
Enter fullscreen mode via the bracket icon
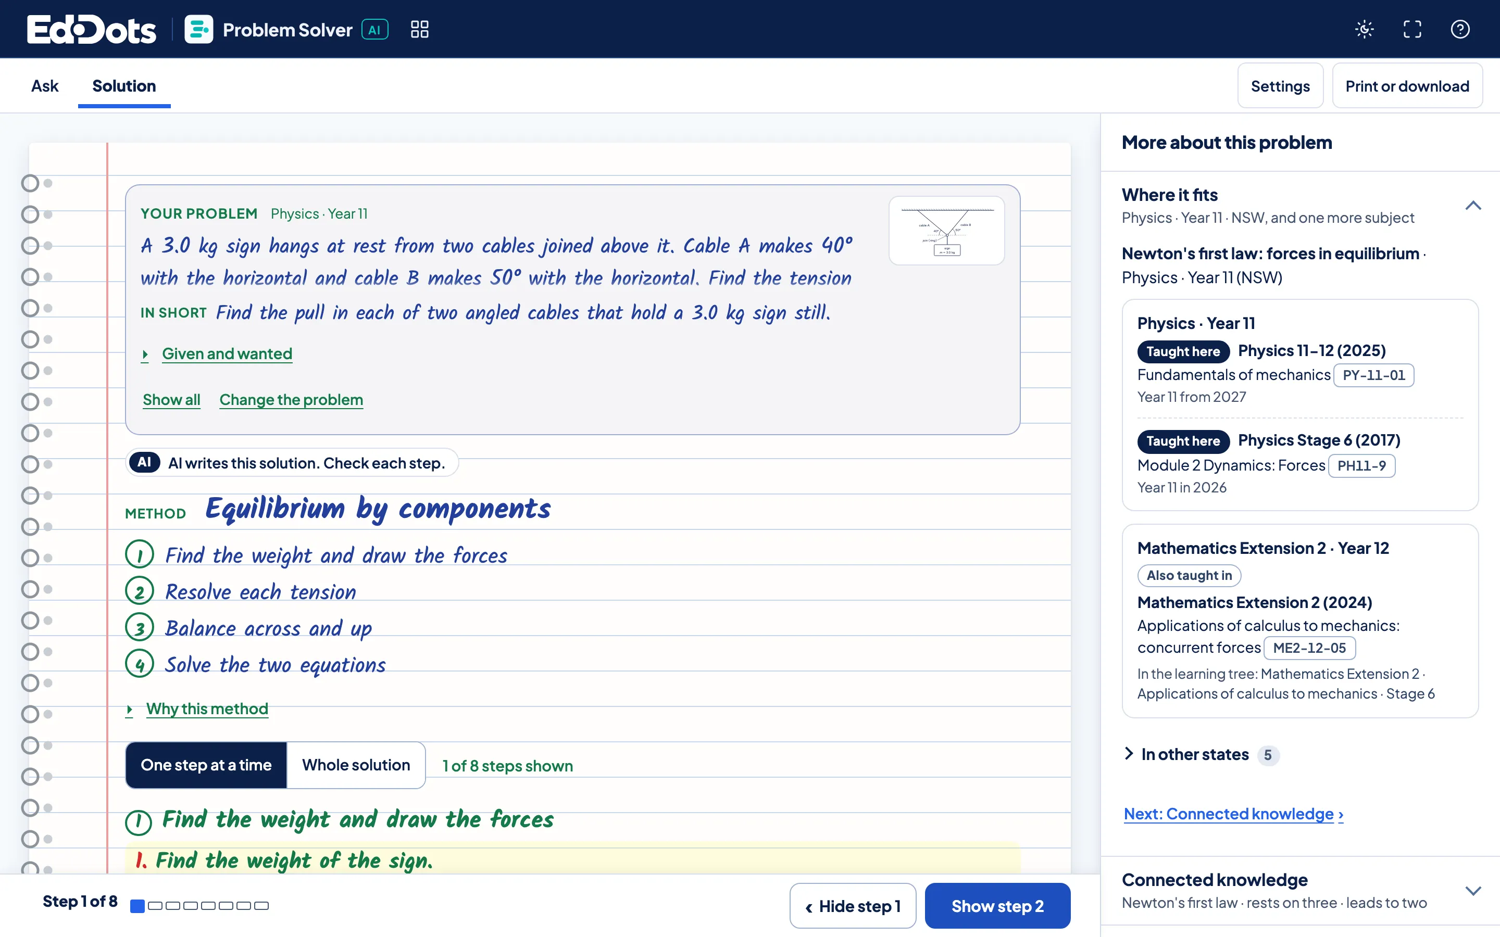click(1412, 29)
